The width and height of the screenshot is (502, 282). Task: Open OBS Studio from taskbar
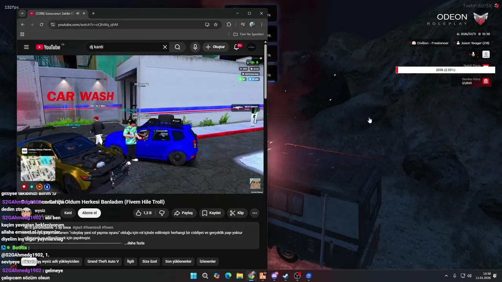(x=297, y=276)
